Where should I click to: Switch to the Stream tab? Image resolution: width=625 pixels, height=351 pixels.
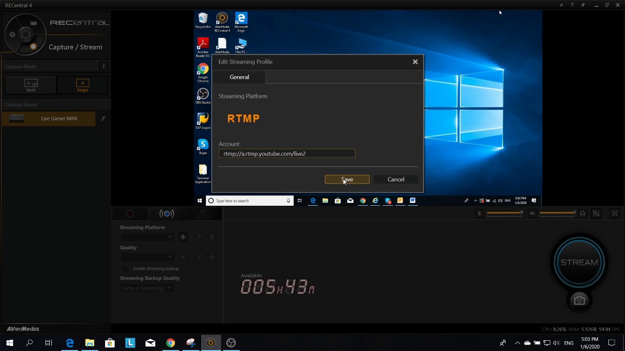[167, 214]
